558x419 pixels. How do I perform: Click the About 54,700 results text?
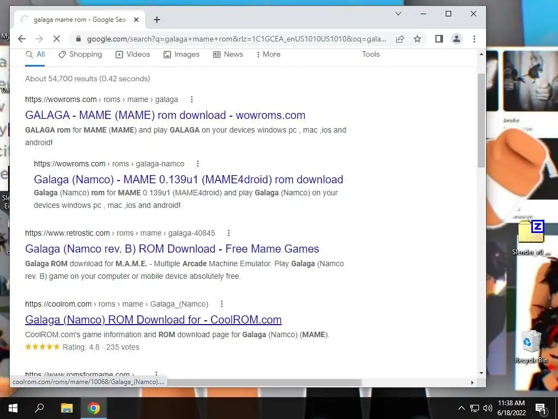click(88, 79)
